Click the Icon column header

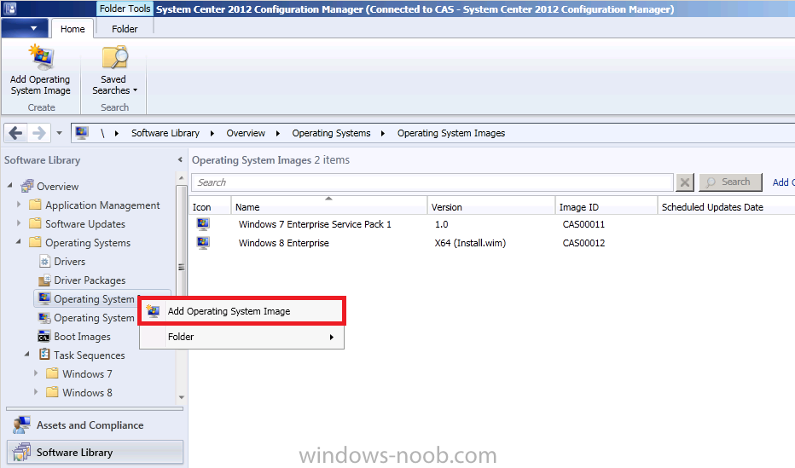[x=210, y=206]
